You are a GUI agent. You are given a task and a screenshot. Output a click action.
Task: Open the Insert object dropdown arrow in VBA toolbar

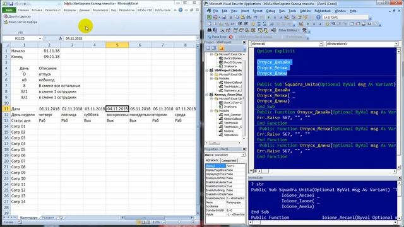click(x=219, y=17)
